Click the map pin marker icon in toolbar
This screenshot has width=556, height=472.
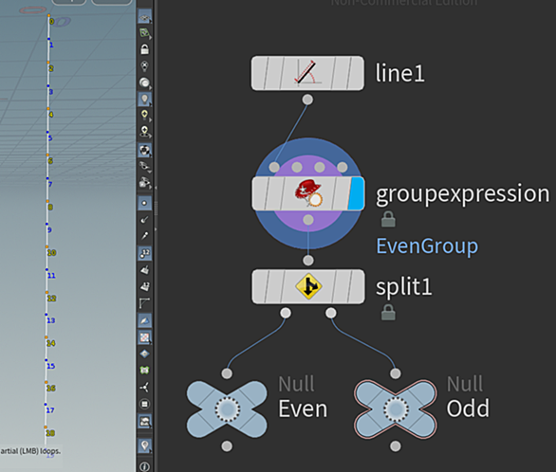(x=144, y=445)
